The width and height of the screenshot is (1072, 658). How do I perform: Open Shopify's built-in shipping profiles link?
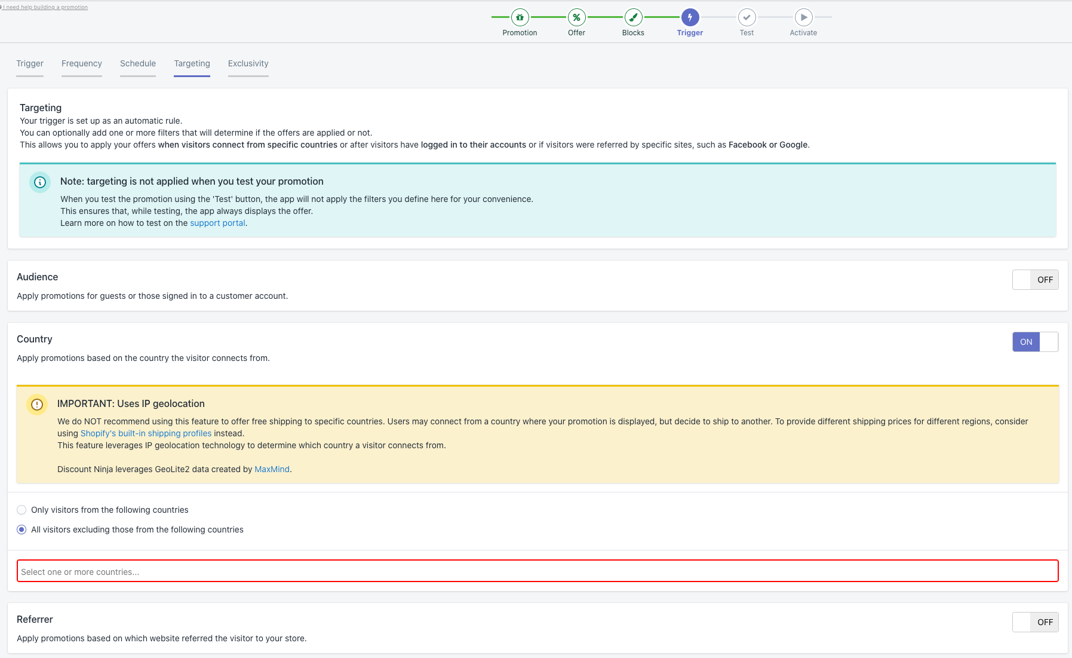click(x=146, y=433)
